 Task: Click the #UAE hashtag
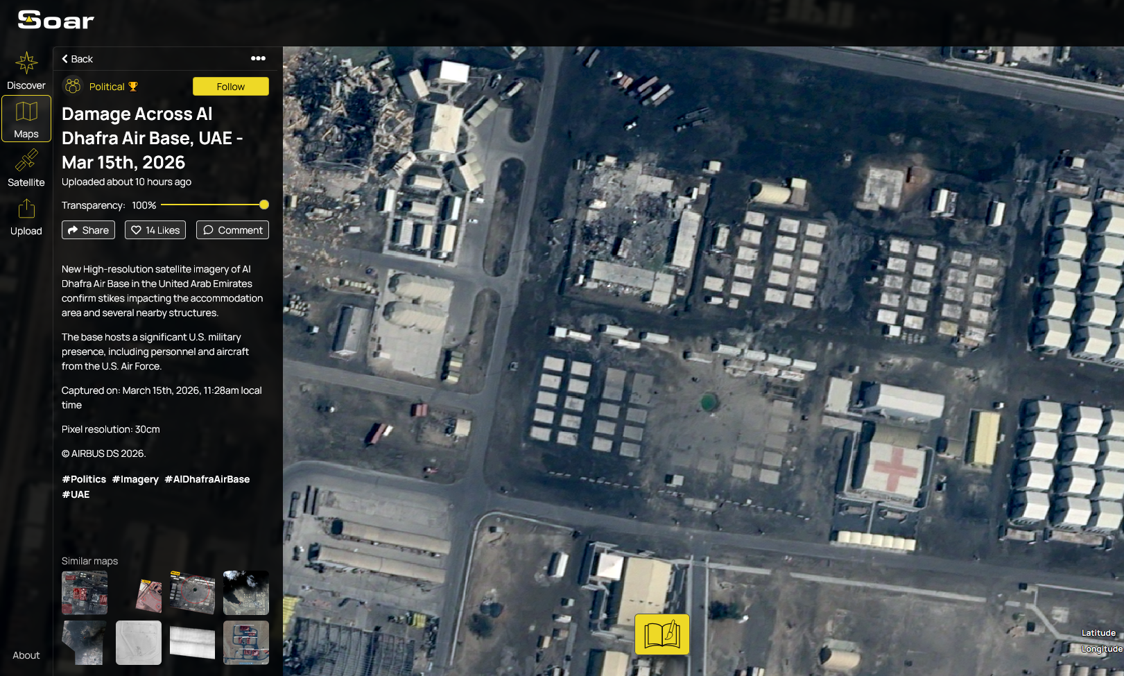click(x=76, y=494)
